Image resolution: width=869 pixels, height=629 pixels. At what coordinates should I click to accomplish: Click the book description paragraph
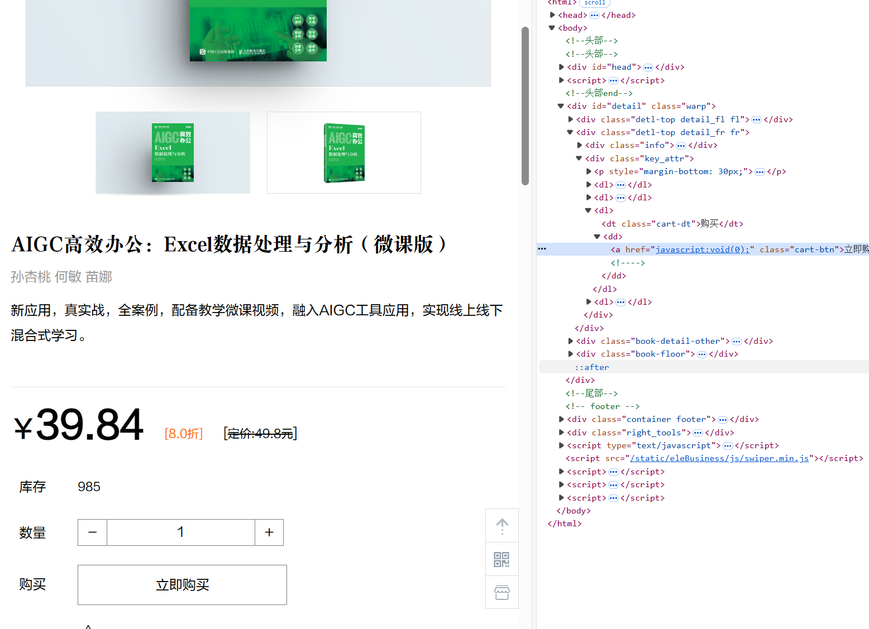click(x=257, y=323)
